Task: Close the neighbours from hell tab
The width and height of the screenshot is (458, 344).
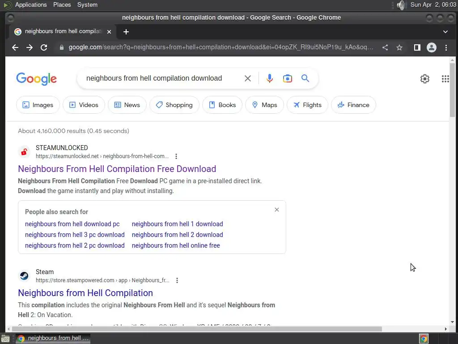Action: pos(109,32)
